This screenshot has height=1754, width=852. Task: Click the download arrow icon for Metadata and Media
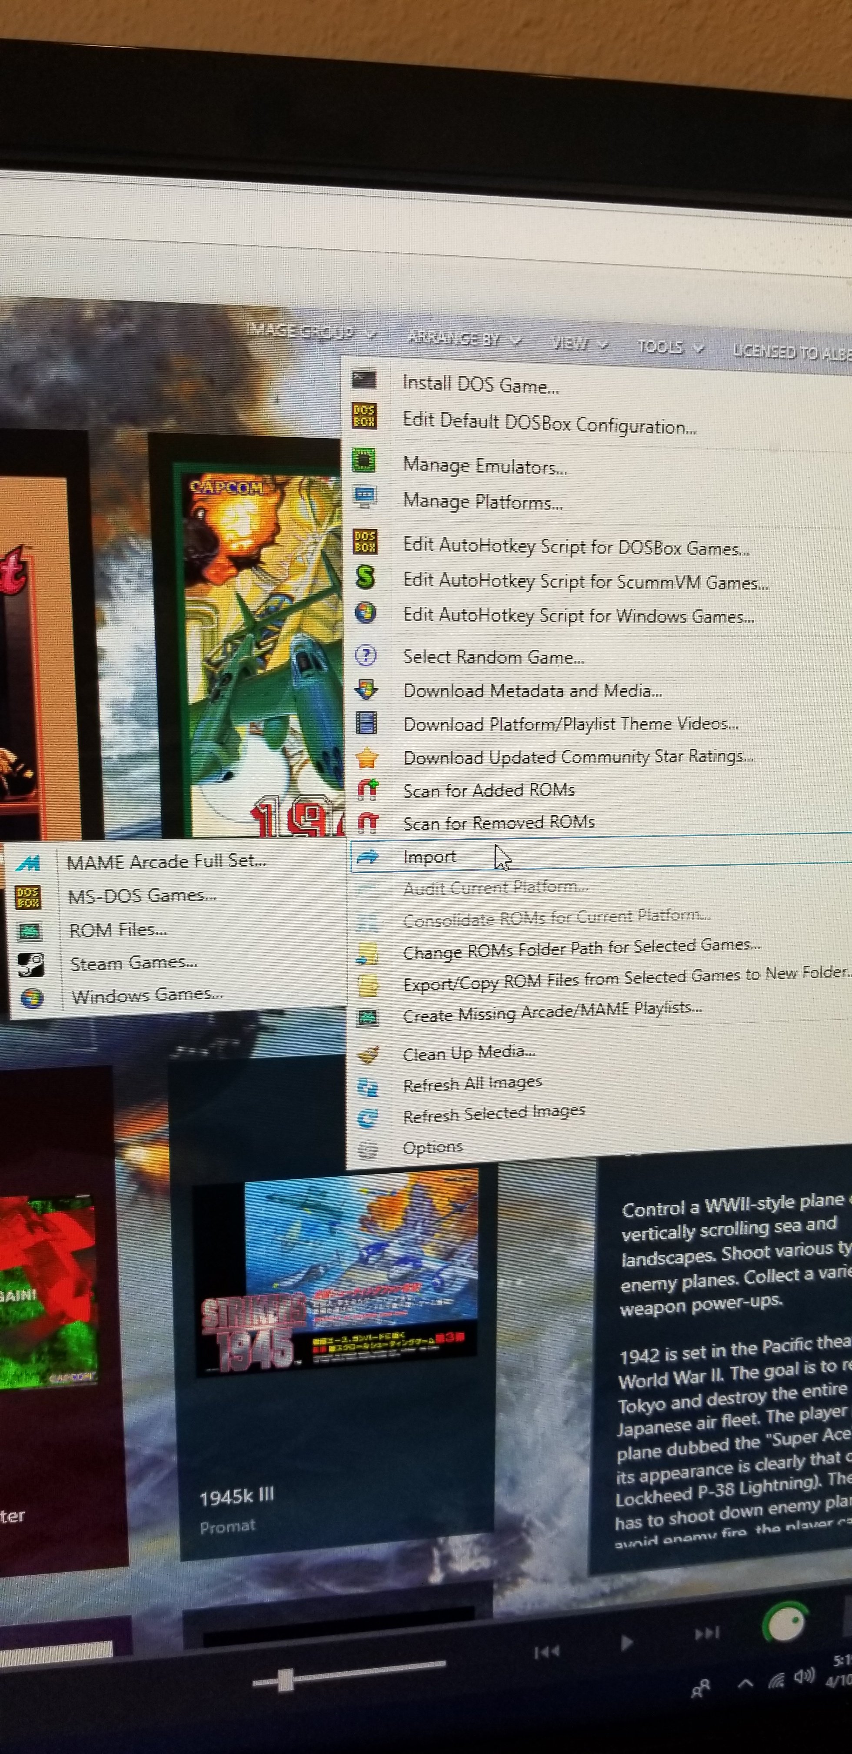366,689
